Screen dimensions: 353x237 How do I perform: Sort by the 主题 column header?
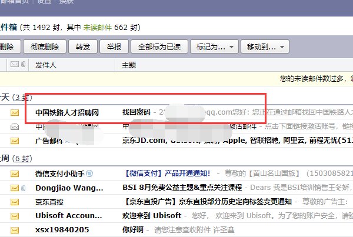tap(129, 65)
